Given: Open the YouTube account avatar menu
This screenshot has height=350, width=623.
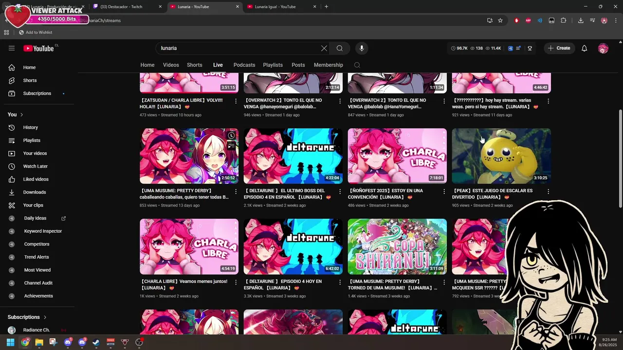Looking at the screenshot, I should (x=603, y=48).
